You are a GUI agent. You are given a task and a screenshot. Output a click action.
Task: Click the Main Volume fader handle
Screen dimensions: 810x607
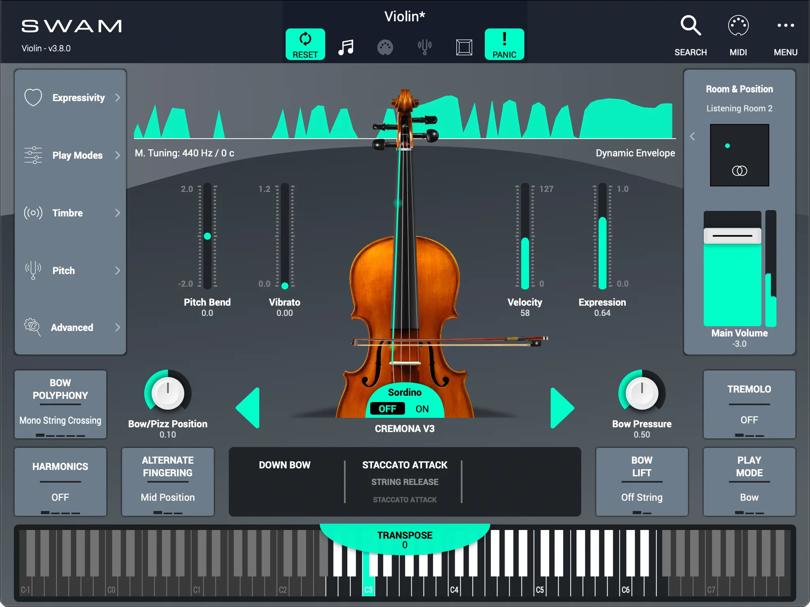(732, 236)
